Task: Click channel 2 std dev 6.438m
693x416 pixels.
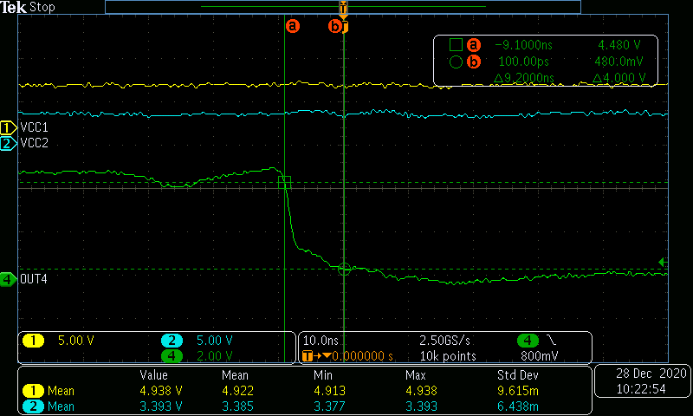Action: 517,406
